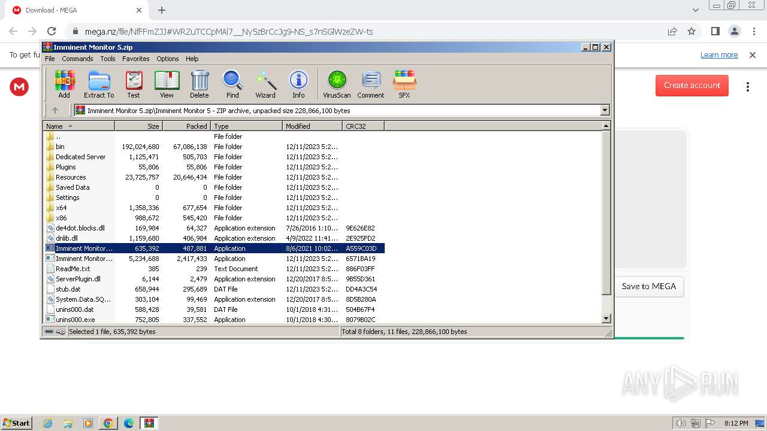The width and height of the screenshot is (767, 431).
Task: Open a new Chrome tab
Action: coord(162,10)
